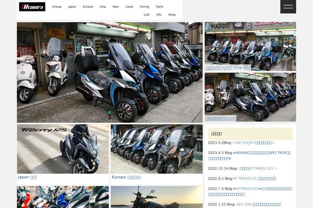Open the New menu item
This screenshot has height=208, width=313.
point(116,7)
